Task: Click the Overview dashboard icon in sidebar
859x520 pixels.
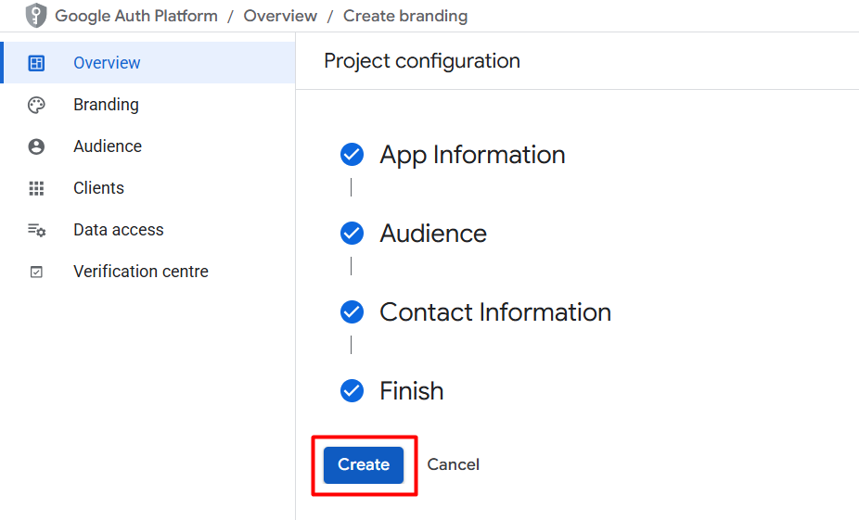Action: click(x=36, y=63)
